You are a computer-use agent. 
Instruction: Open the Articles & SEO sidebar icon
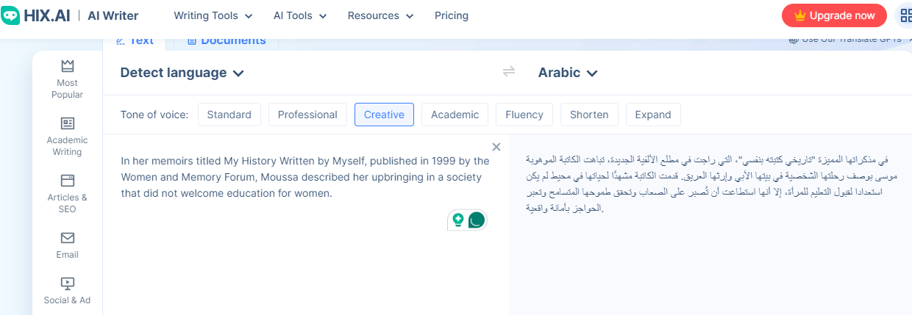click(68, 181)
